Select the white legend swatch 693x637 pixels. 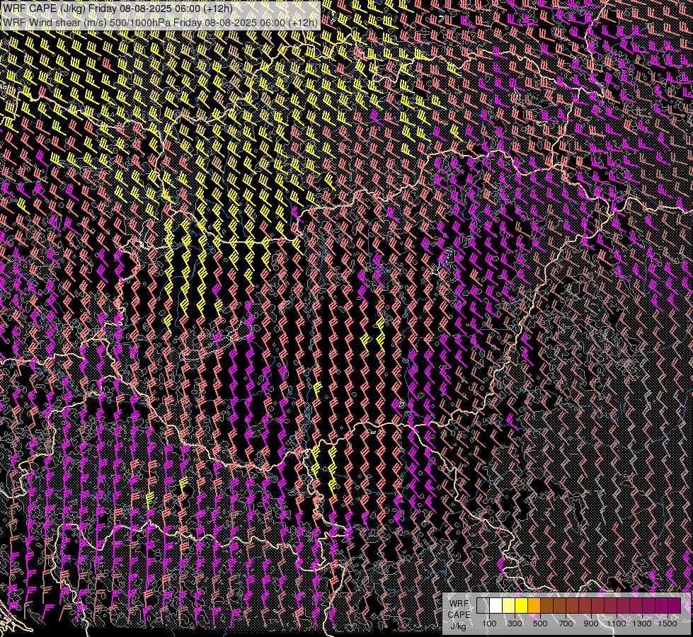coord(496,606)
